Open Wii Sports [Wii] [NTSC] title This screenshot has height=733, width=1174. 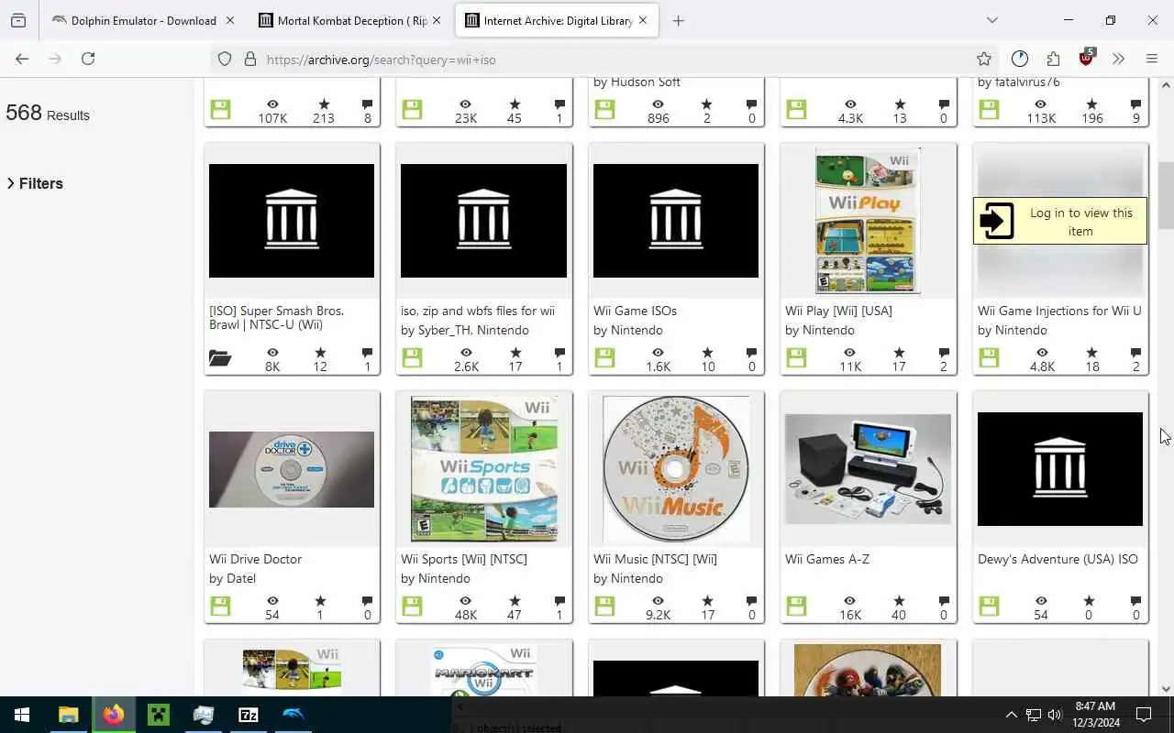(464, 559)
